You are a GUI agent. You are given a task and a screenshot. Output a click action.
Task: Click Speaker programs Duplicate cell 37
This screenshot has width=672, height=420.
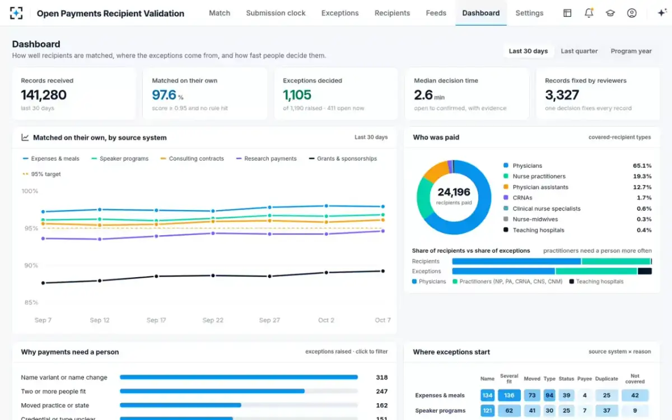pos(606,410)
